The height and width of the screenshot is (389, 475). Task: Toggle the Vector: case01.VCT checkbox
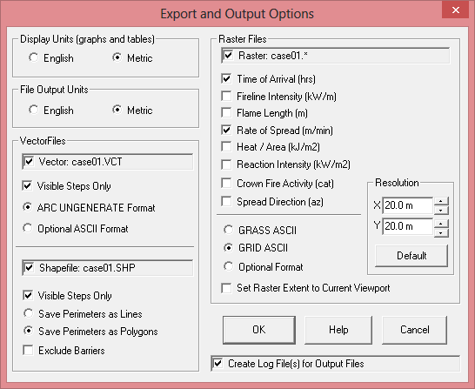click(x=29, y=162)
